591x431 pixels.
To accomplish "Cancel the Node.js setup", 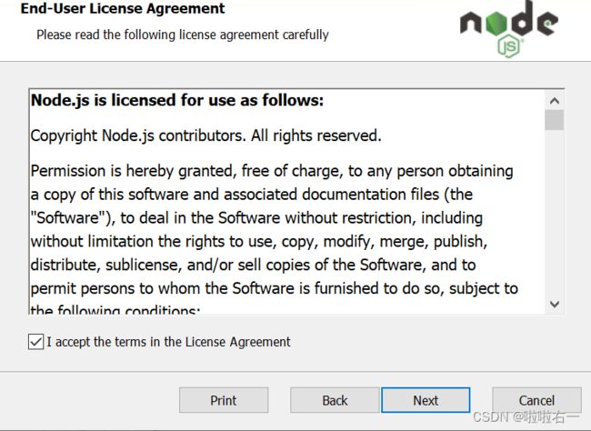I will (536, 400).
